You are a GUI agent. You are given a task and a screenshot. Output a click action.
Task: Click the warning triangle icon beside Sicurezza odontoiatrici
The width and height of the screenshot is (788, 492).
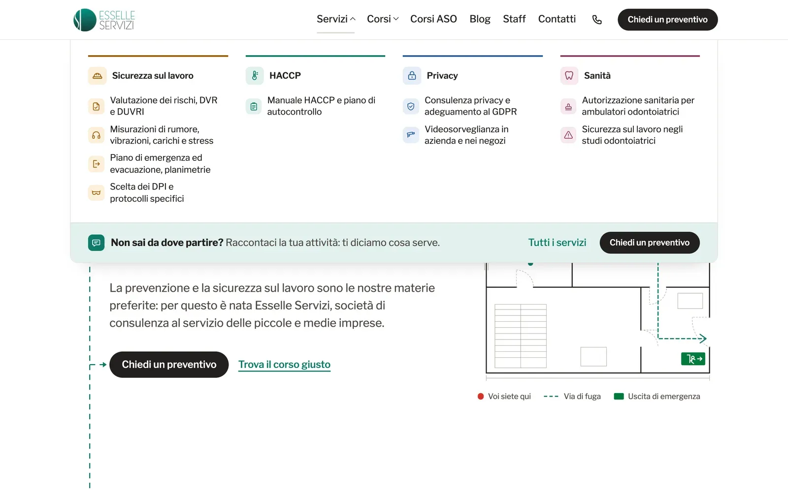pyautogui.click(x=568, y=135)
